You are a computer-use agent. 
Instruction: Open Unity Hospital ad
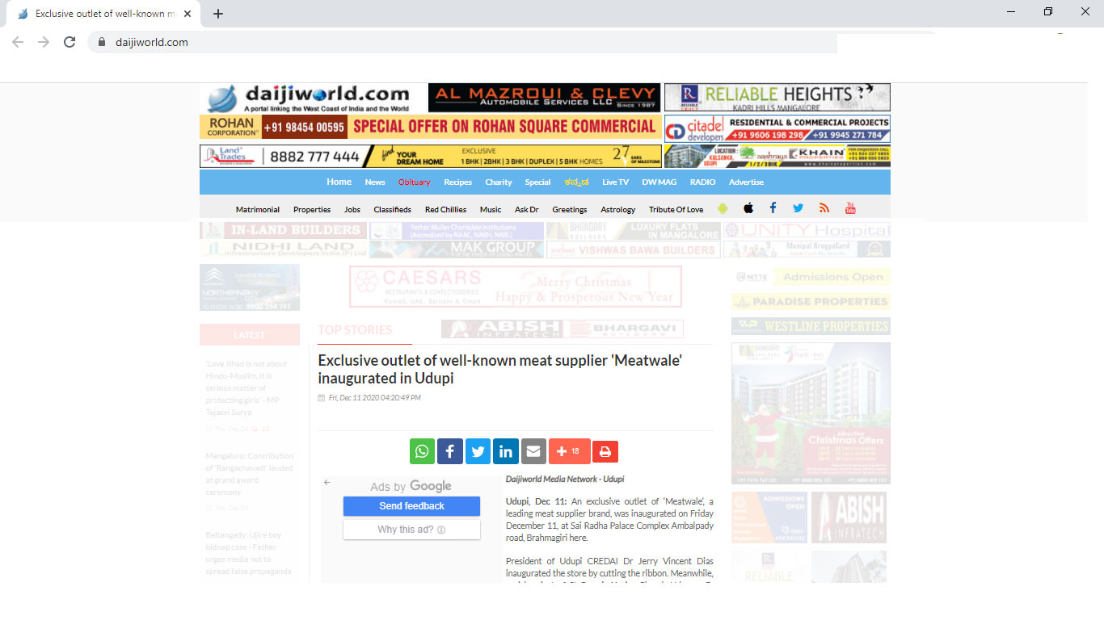(x=807, y=231)
